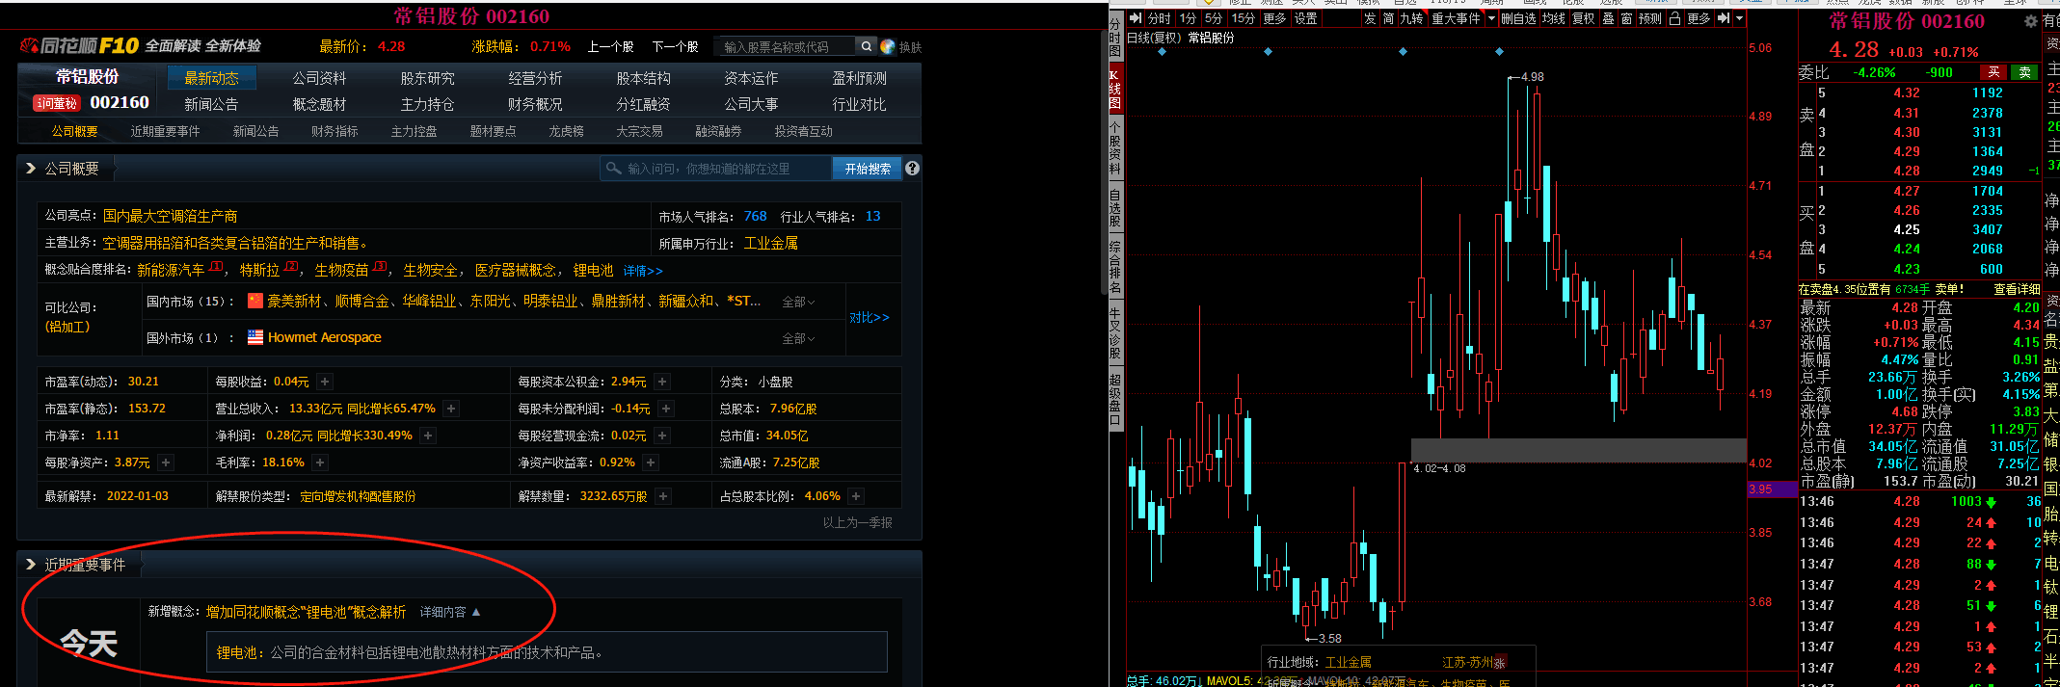Expand plus icon next to 每股资本公积金

point(662,382)
